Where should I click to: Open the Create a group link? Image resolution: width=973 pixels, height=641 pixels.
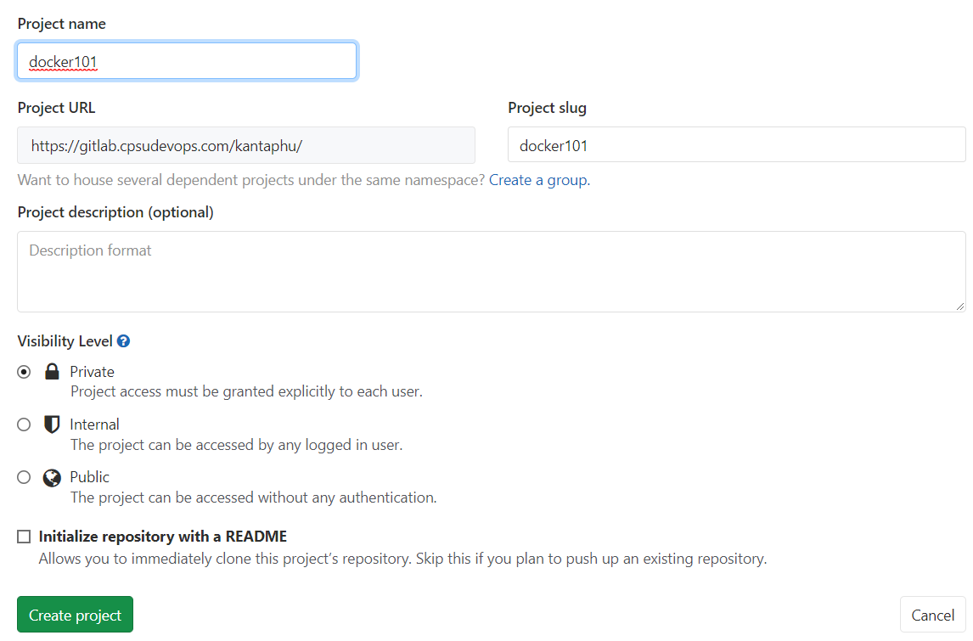(x=538, y=179)
